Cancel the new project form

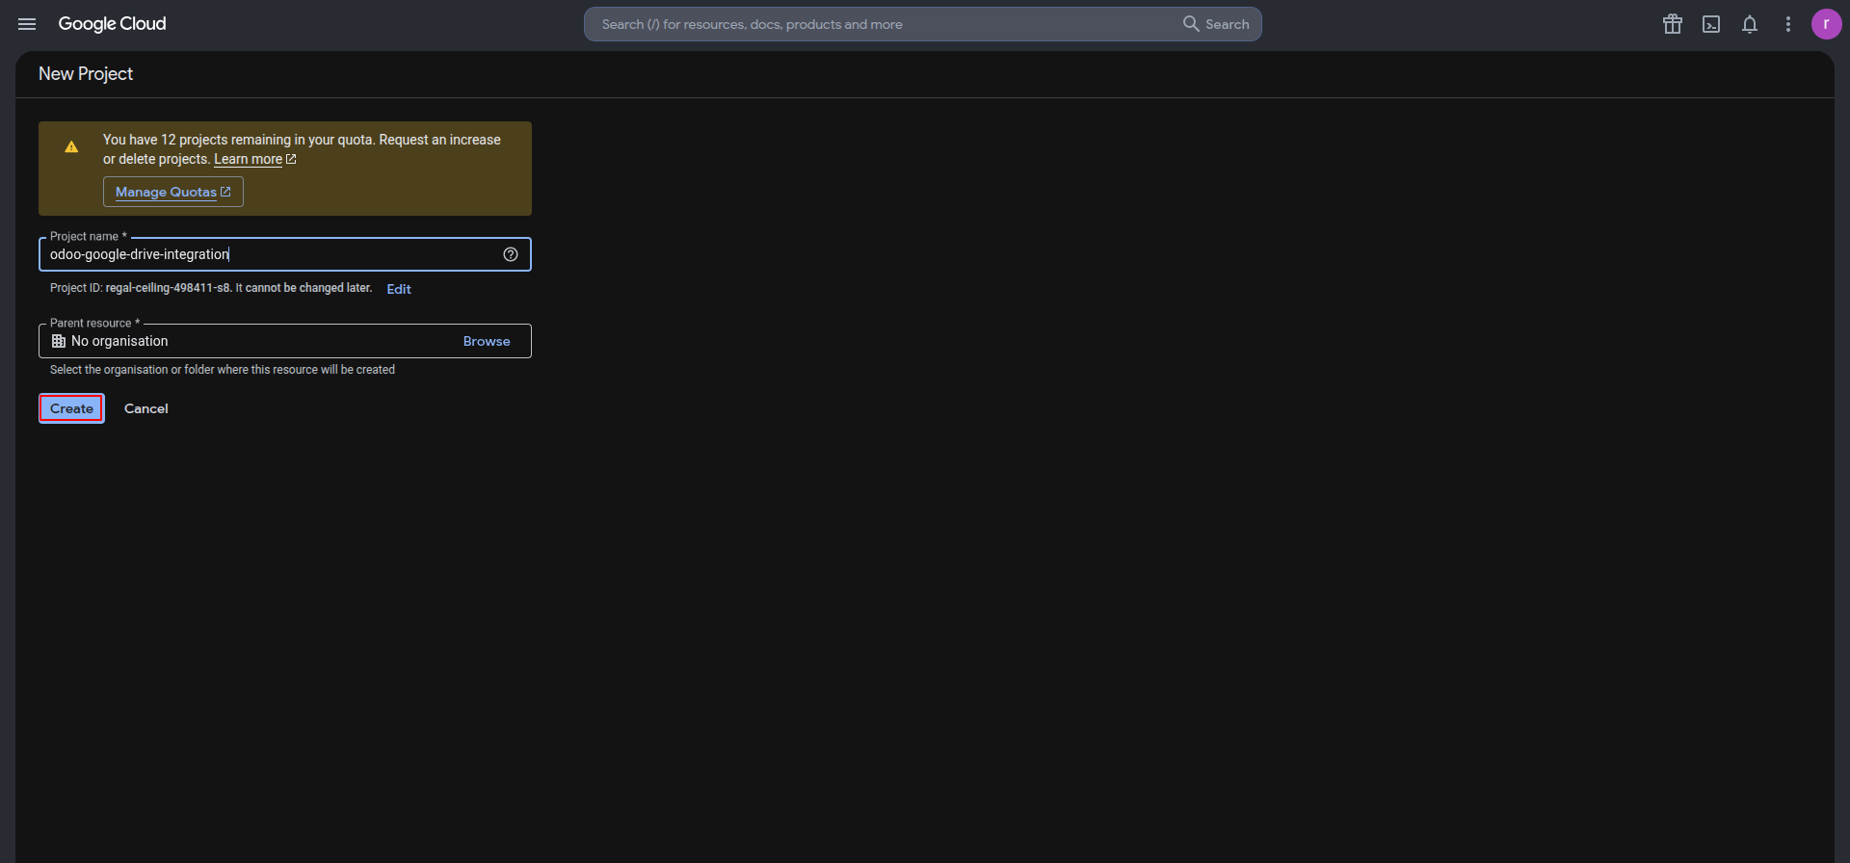pyautogui.click(x=146, y=408)
